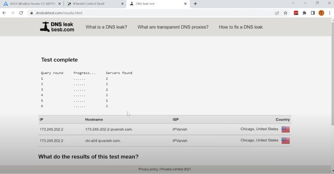Click 'What do the results' heading
Viewport: 334px width, 174px height.
(89, 157)
